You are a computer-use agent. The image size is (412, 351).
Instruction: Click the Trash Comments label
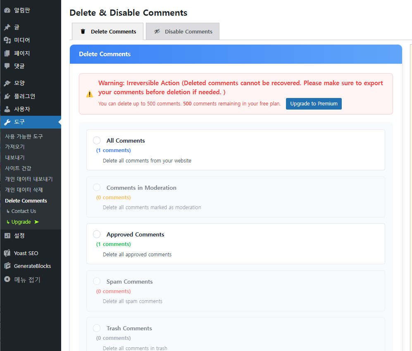[129, 328]
